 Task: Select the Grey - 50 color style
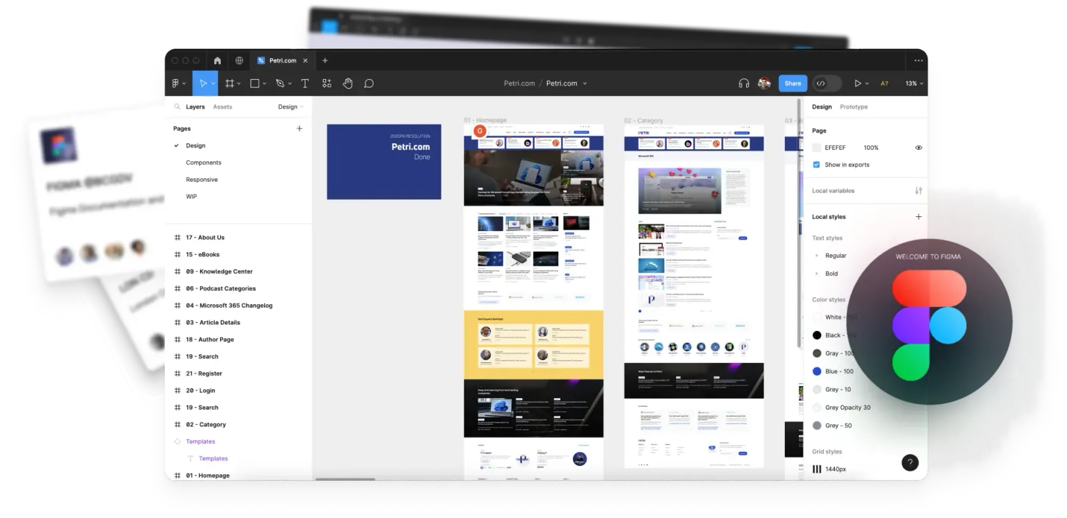[x=832, y=425]
